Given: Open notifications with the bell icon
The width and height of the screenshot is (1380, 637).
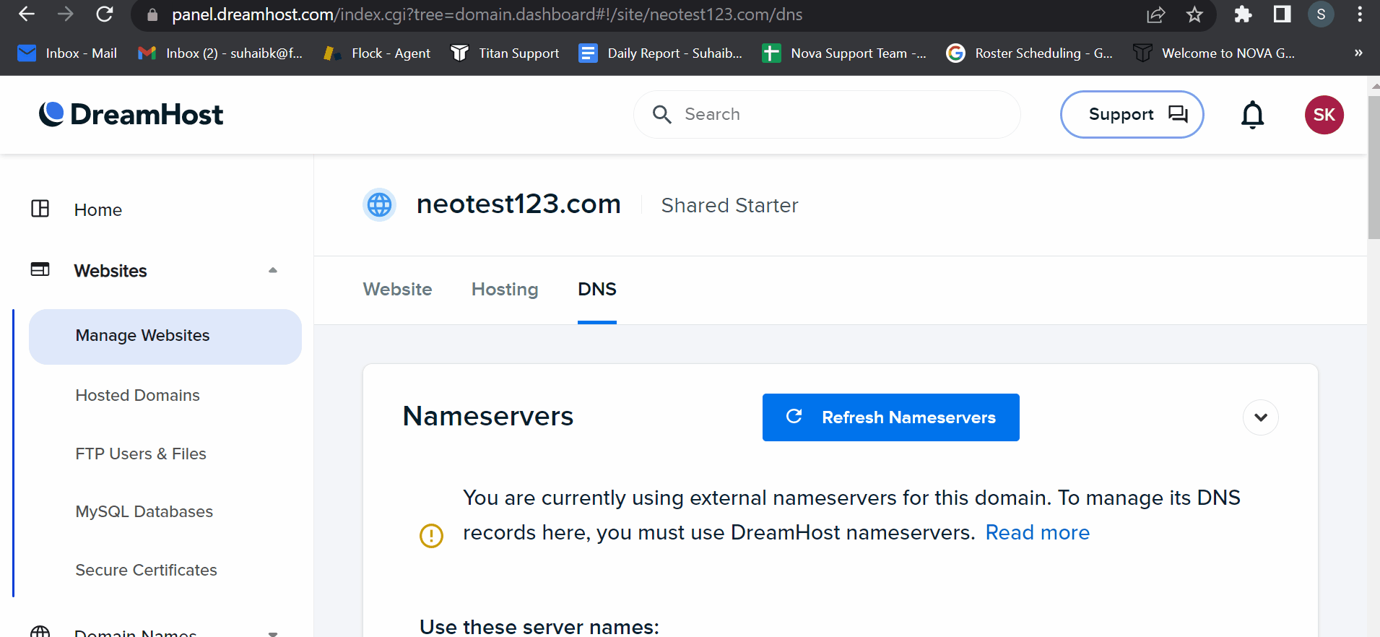Looking at the screenshot, I should [1252, 114].
